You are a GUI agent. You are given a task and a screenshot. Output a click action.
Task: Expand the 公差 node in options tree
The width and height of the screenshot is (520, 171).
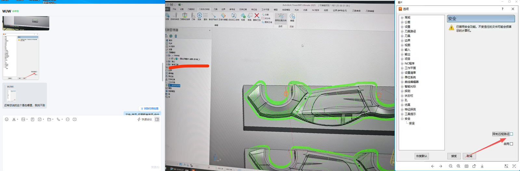tap(402, 22)
